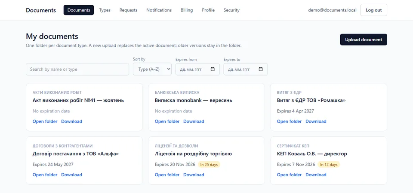
Task: Open calendar picker in Expires to field
Action: tap(261, 69)
